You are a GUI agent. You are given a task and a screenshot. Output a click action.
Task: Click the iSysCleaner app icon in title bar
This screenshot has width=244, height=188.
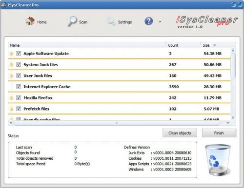3,5
